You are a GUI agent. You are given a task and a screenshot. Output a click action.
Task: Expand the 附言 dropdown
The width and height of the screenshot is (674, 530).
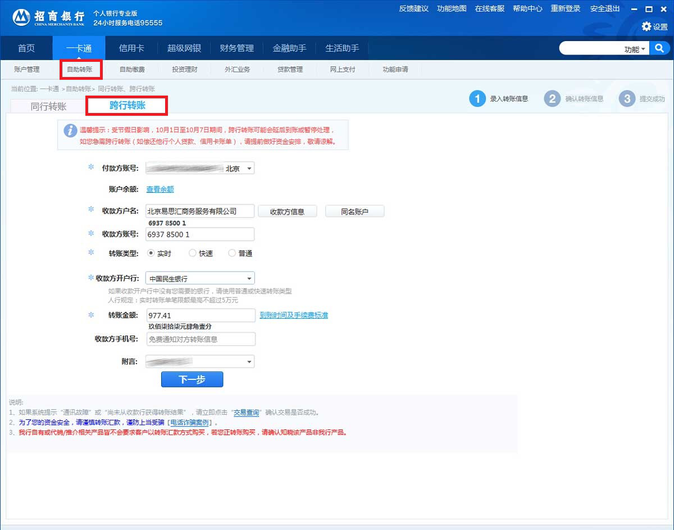[x=249, y=361]
